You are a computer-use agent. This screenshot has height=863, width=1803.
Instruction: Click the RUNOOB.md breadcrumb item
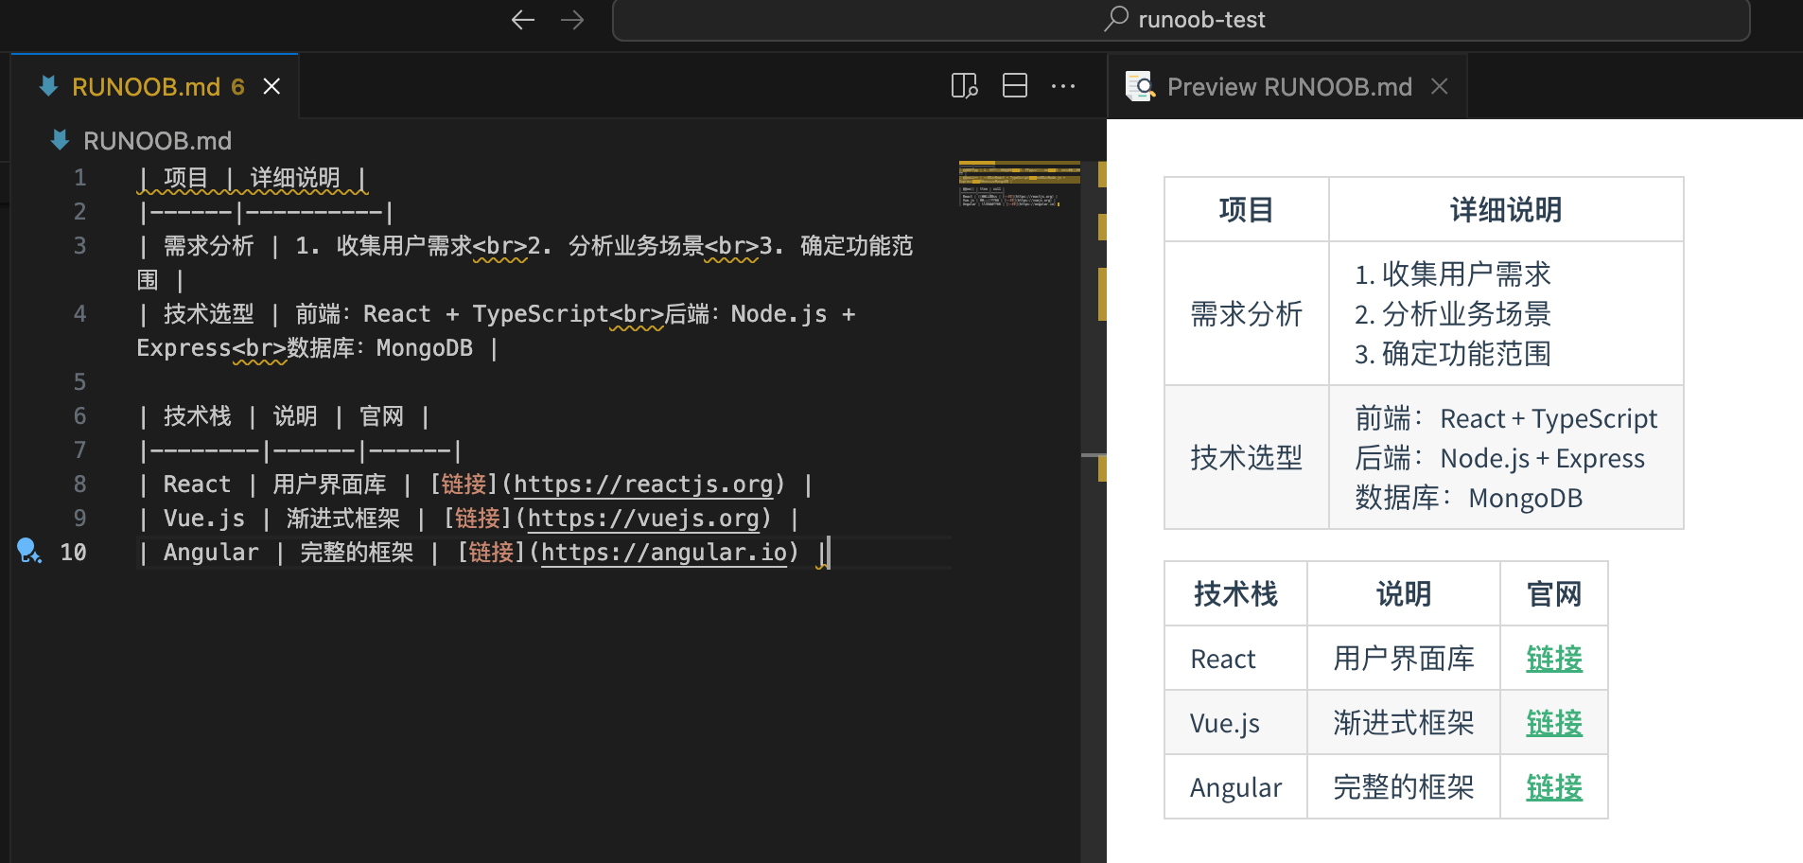coord(157,141)
